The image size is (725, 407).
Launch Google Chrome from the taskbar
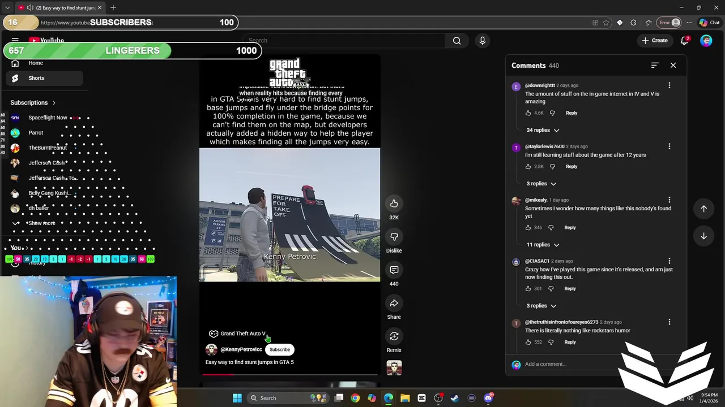click(x=355, y=398)
